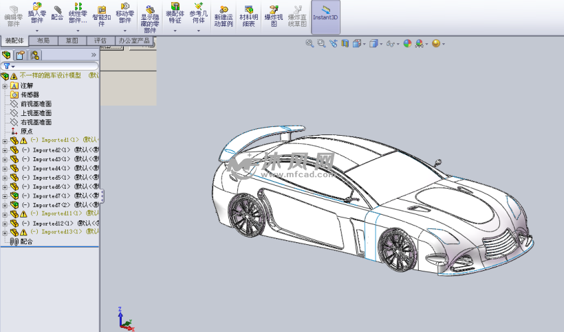This screenshot has height=332, width=564.
Task: Toggle 显示隐藏的零部件 show hidden components
Action: [149, 16]
